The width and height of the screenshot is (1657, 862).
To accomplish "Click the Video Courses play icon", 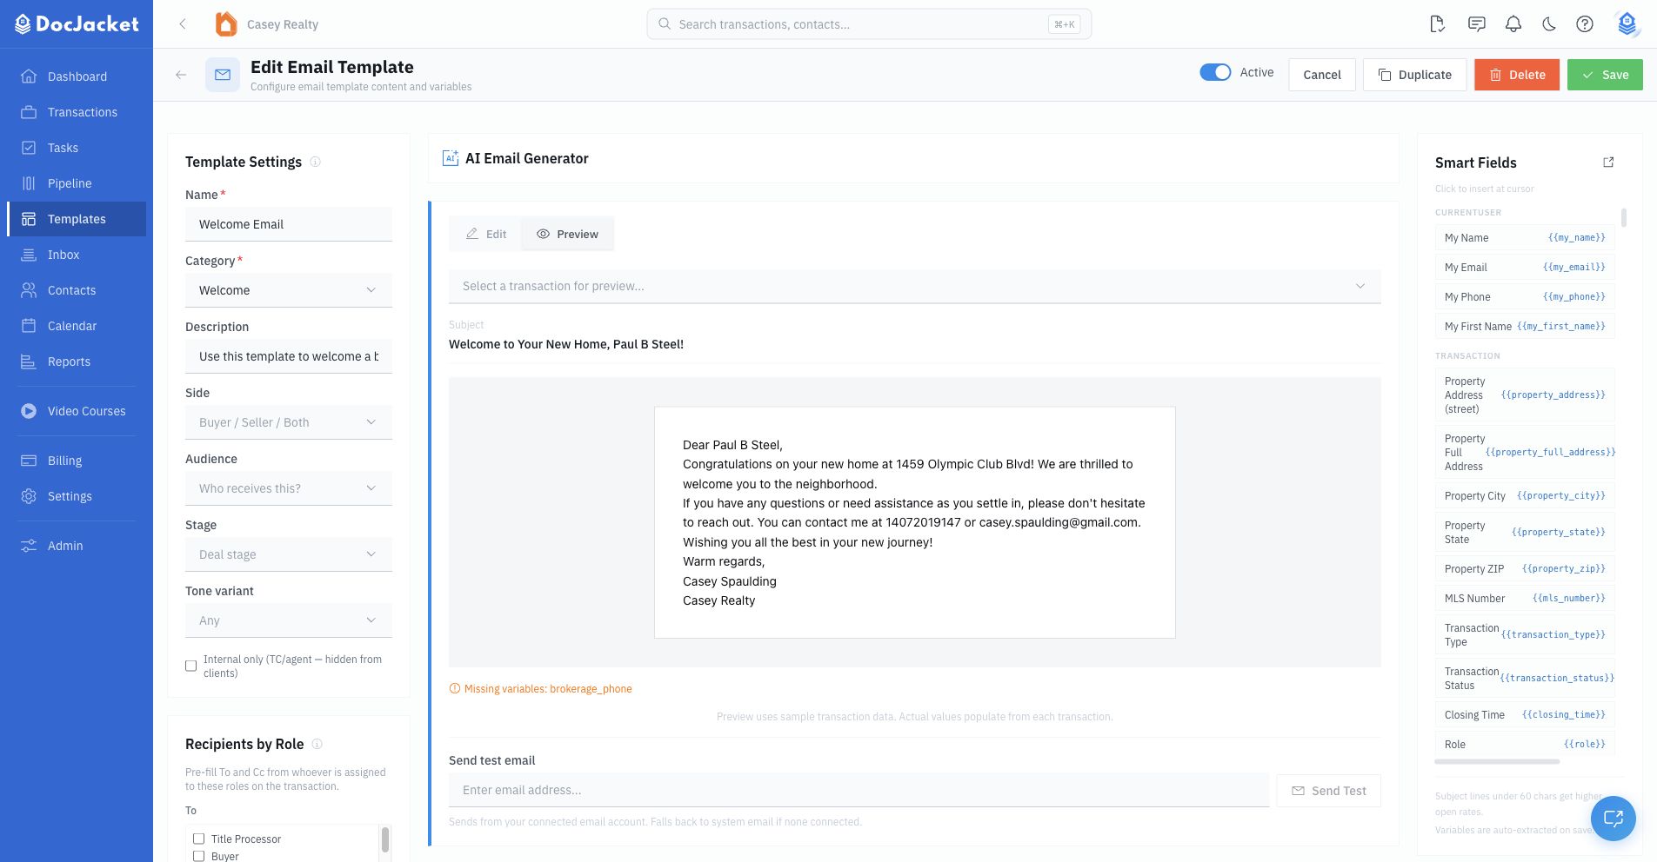I will tap(29, 411).
